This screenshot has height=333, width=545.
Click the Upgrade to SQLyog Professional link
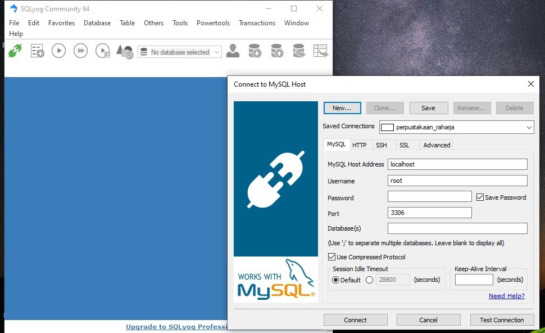176,327
